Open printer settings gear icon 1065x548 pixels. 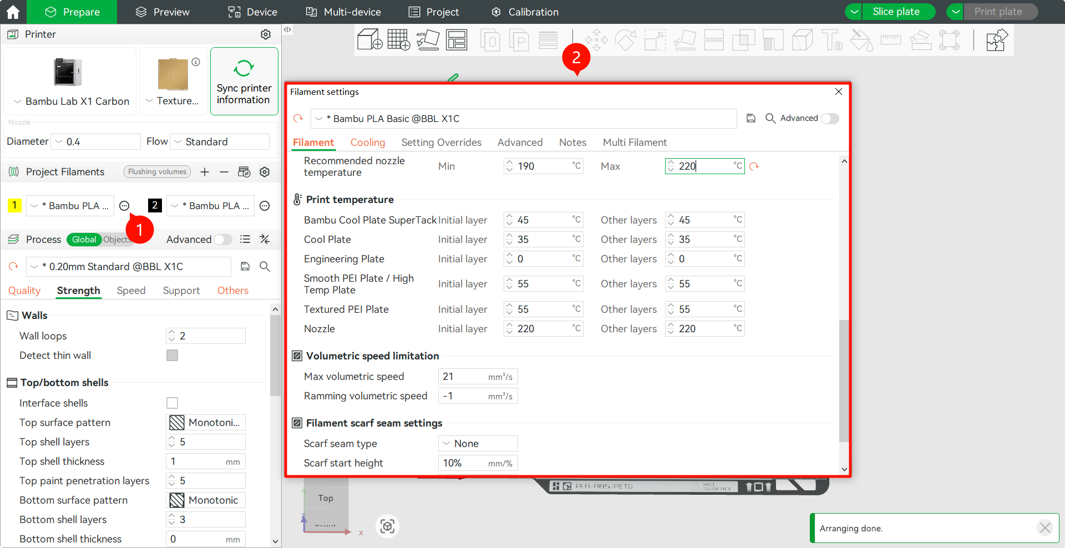point(266,34)
